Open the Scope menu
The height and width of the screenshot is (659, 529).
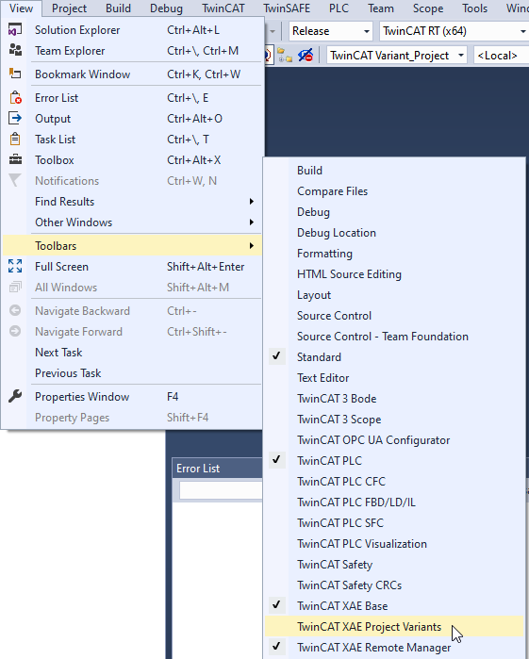click(427, 8)
